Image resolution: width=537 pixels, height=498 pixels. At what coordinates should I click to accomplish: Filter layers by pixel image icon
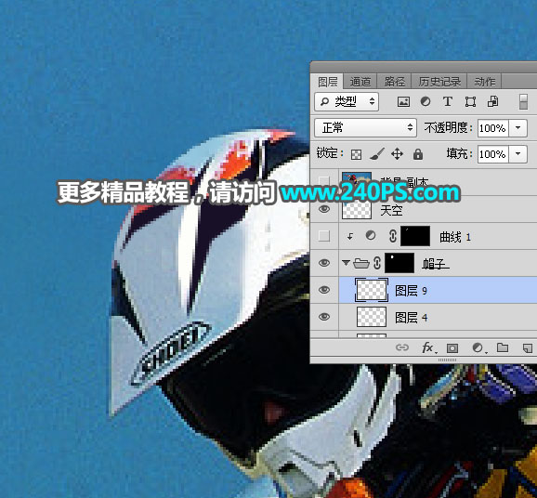(x=403, y=101)
